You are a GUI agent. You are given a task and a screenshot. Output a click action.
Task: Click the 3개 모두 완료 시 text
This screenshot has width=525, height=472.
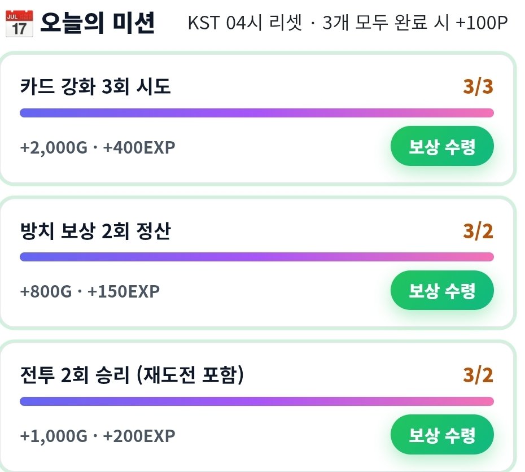[x=386, y=23]
